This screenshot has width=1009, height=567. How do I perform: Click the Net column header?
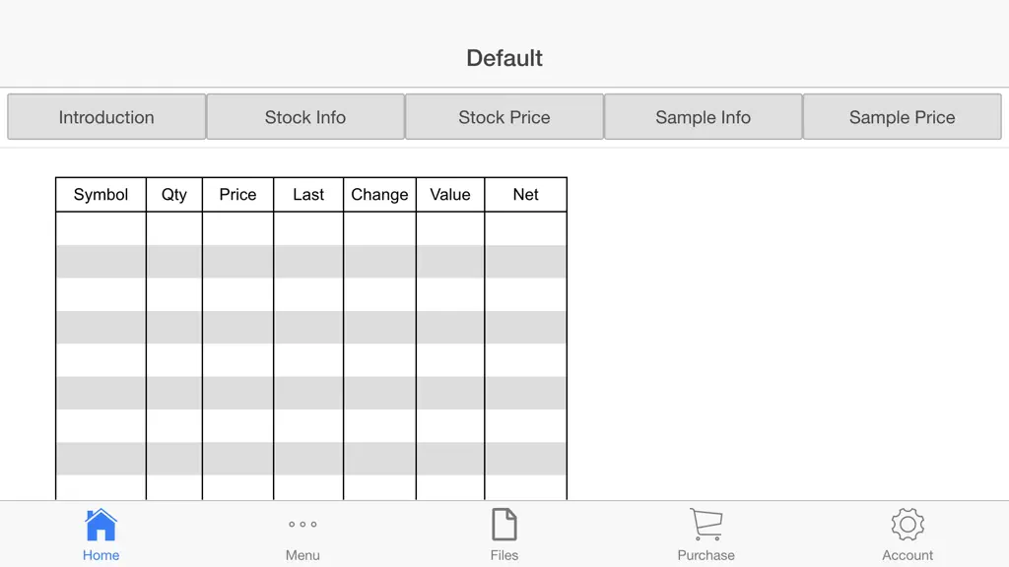526,195
